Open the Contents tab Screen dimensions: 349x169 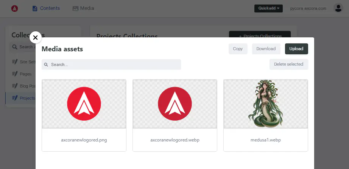point(46,8)
